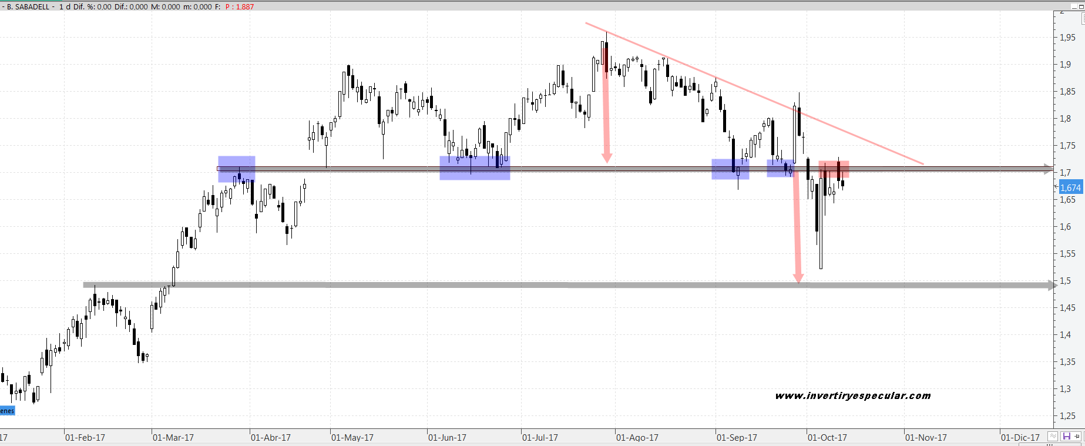
Task: Select the current price tag 1,674
Action: pos(1070,187)
